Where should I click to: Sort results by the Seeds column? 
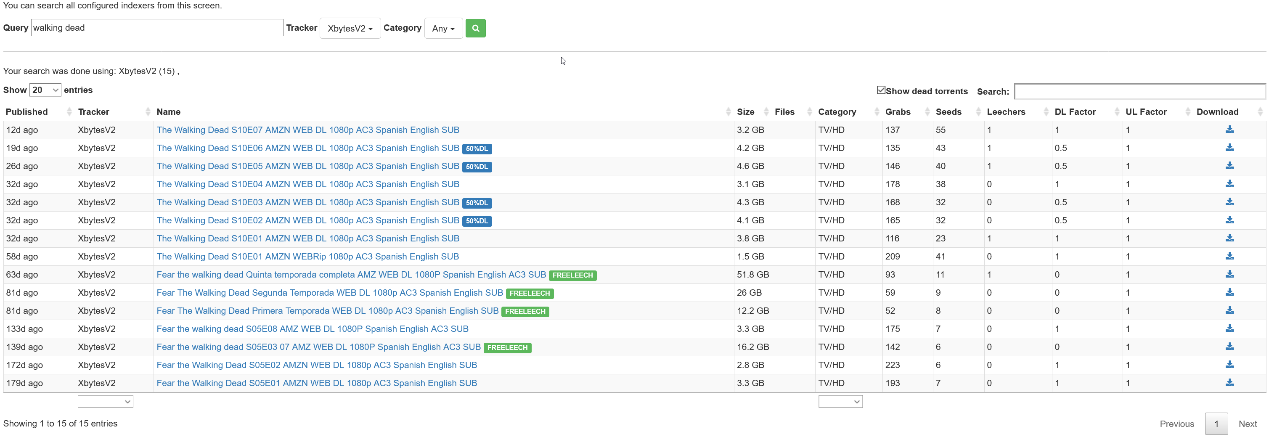point(948,111)
